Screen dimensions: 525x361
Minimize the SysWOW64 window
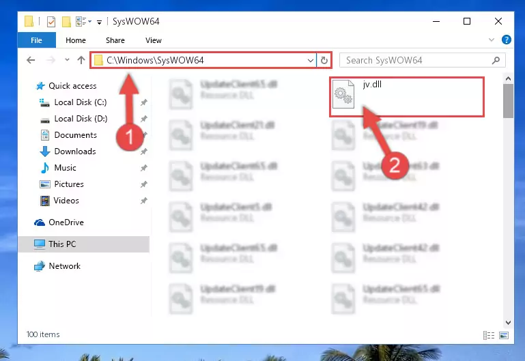(436, 21)
